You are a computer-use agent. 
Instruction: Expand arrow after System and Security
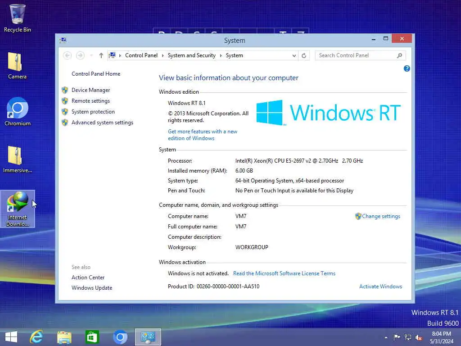pyautogui.click(x=221, y=55)
